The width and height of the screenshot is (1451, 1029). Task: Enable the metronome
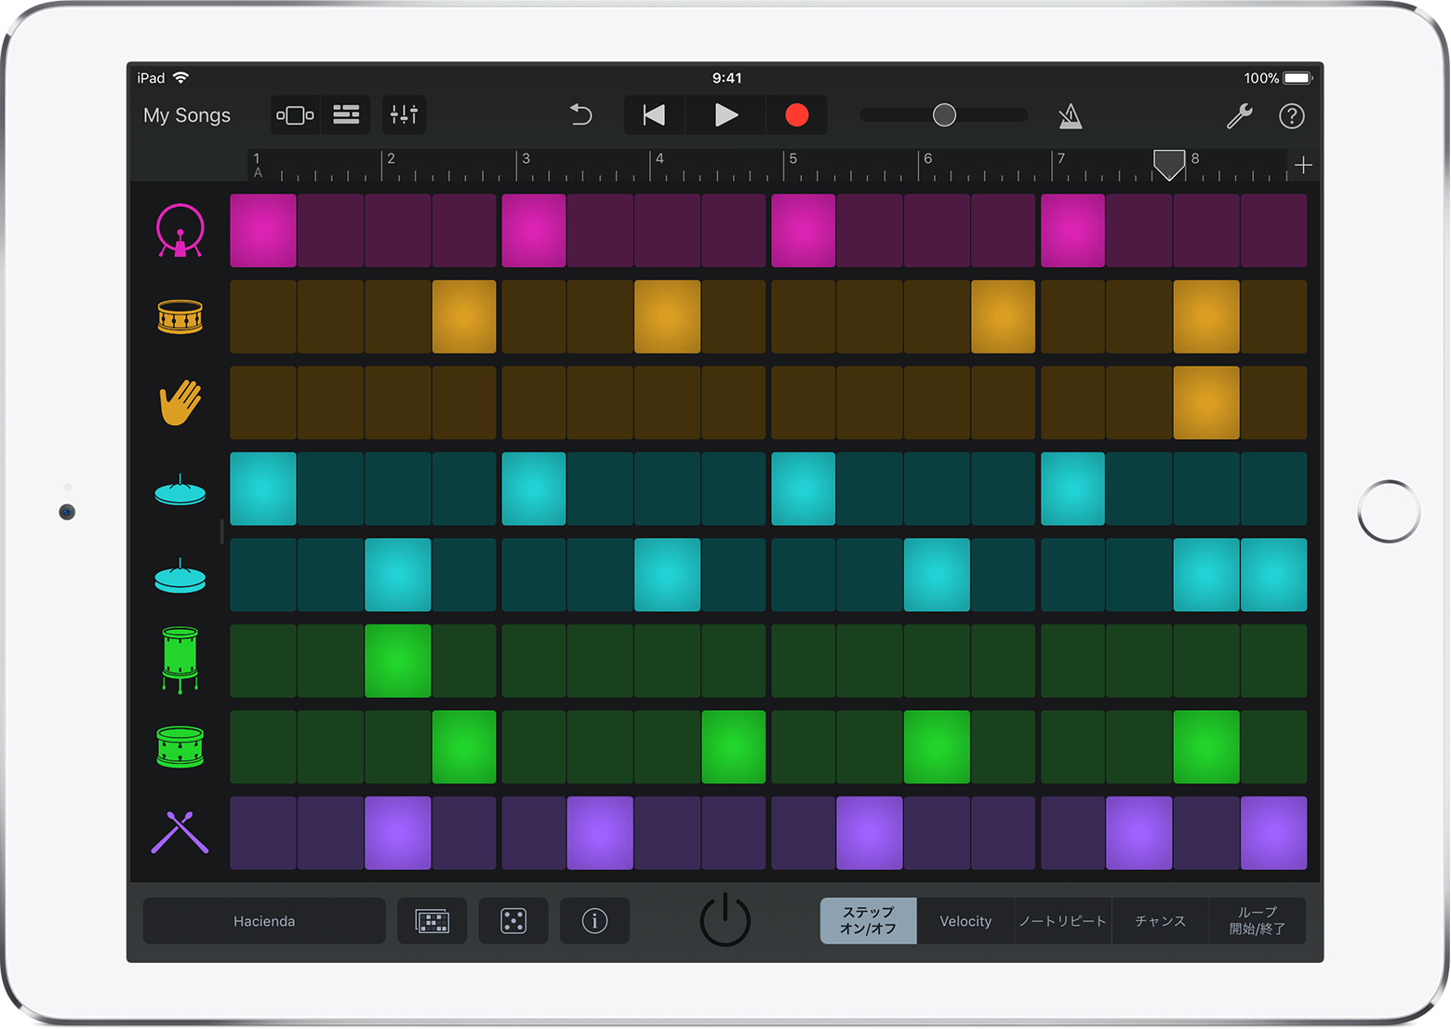(x=1070, y=114)
